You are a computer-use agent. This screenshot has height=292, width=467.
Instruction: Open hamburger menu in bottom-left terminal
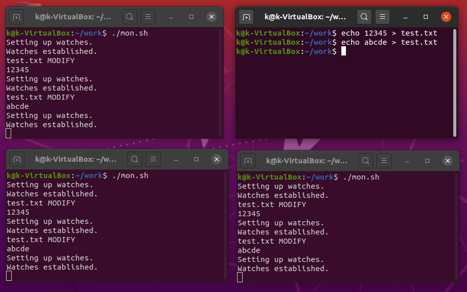pos(153,159)
